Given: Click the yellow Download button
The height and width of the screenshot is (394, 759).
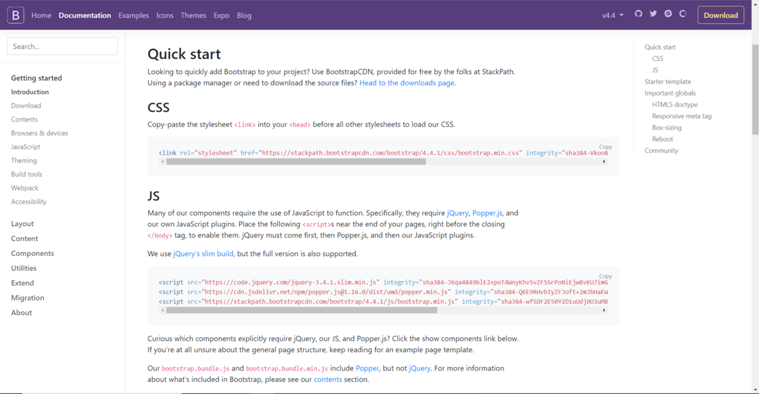Looking at the screenshot, I should click(720, 15).
